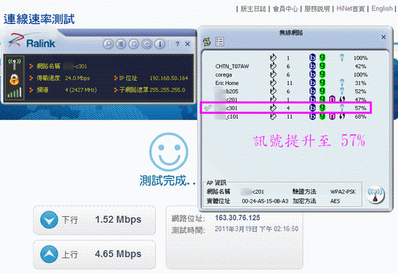
Task: Click the lightbulb icon in b205 row
Action: tap(342, 91)
